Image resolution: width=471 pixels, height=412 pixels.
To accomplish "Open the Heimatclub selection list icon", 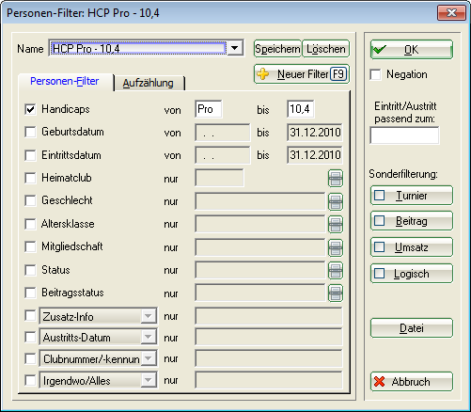I will pos(336,179).
